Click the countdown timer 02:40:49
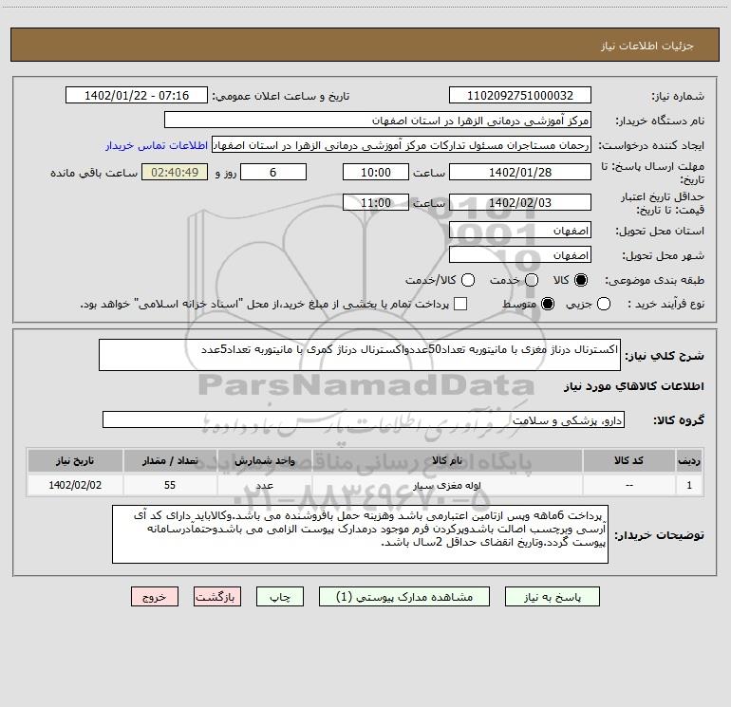 pos(175,172)
